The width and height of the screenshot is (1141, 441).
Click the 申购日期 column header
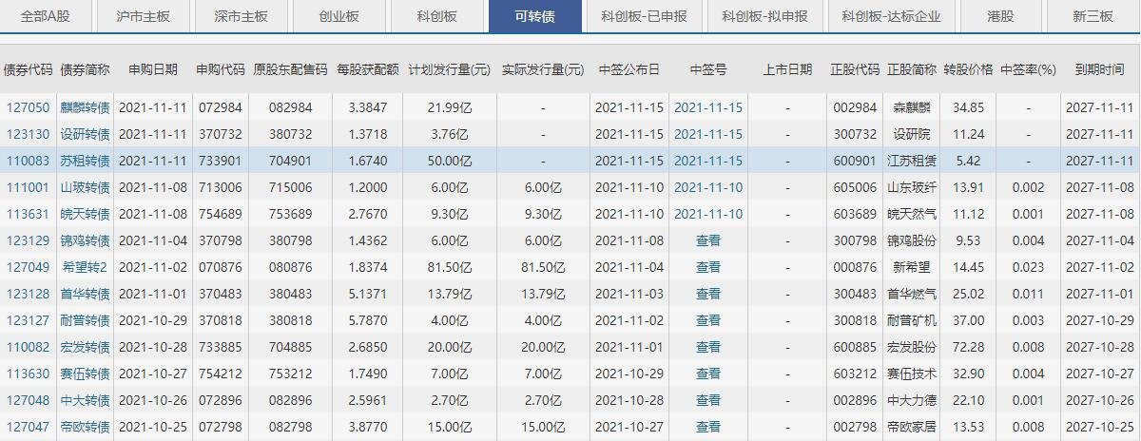[x=152, y=69]
